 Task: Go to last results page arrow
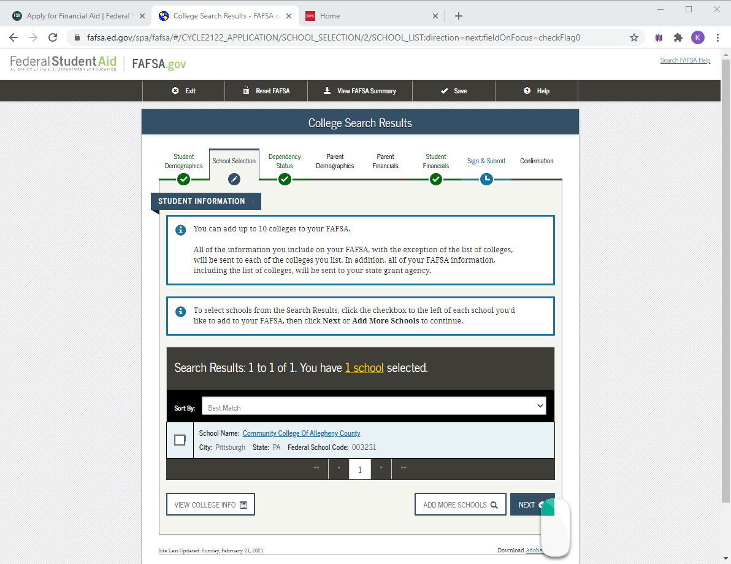(x=404, y=468)
